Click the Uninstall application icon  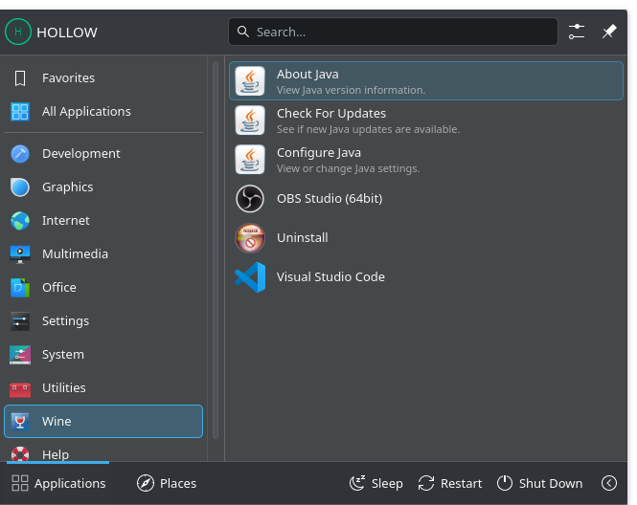pyautogui.click(x=250, y=238)
